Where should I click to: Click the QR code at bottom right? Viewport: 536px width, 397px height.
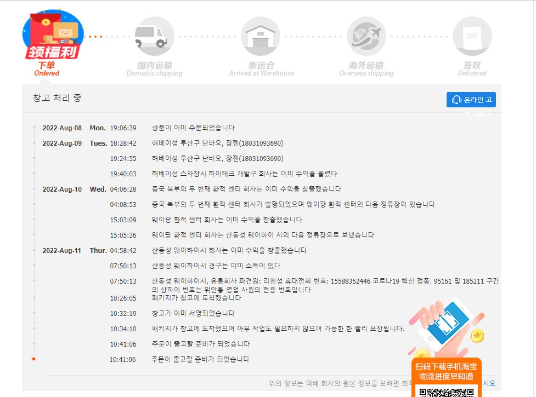pos(446,392)
